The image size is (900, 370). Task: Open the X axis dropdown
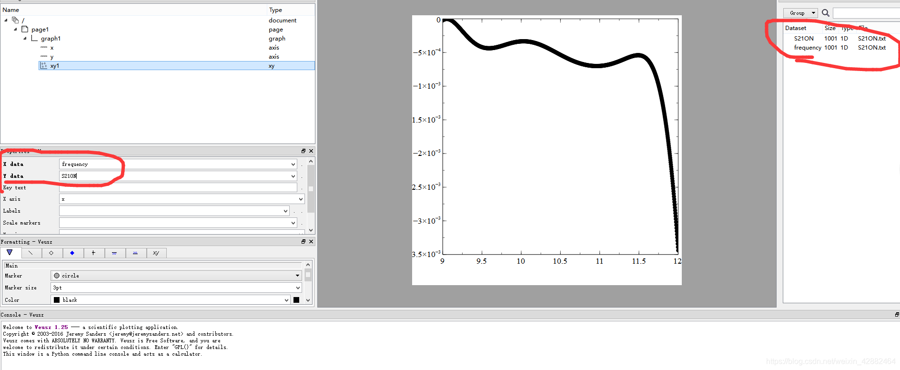tap(301, 199)
